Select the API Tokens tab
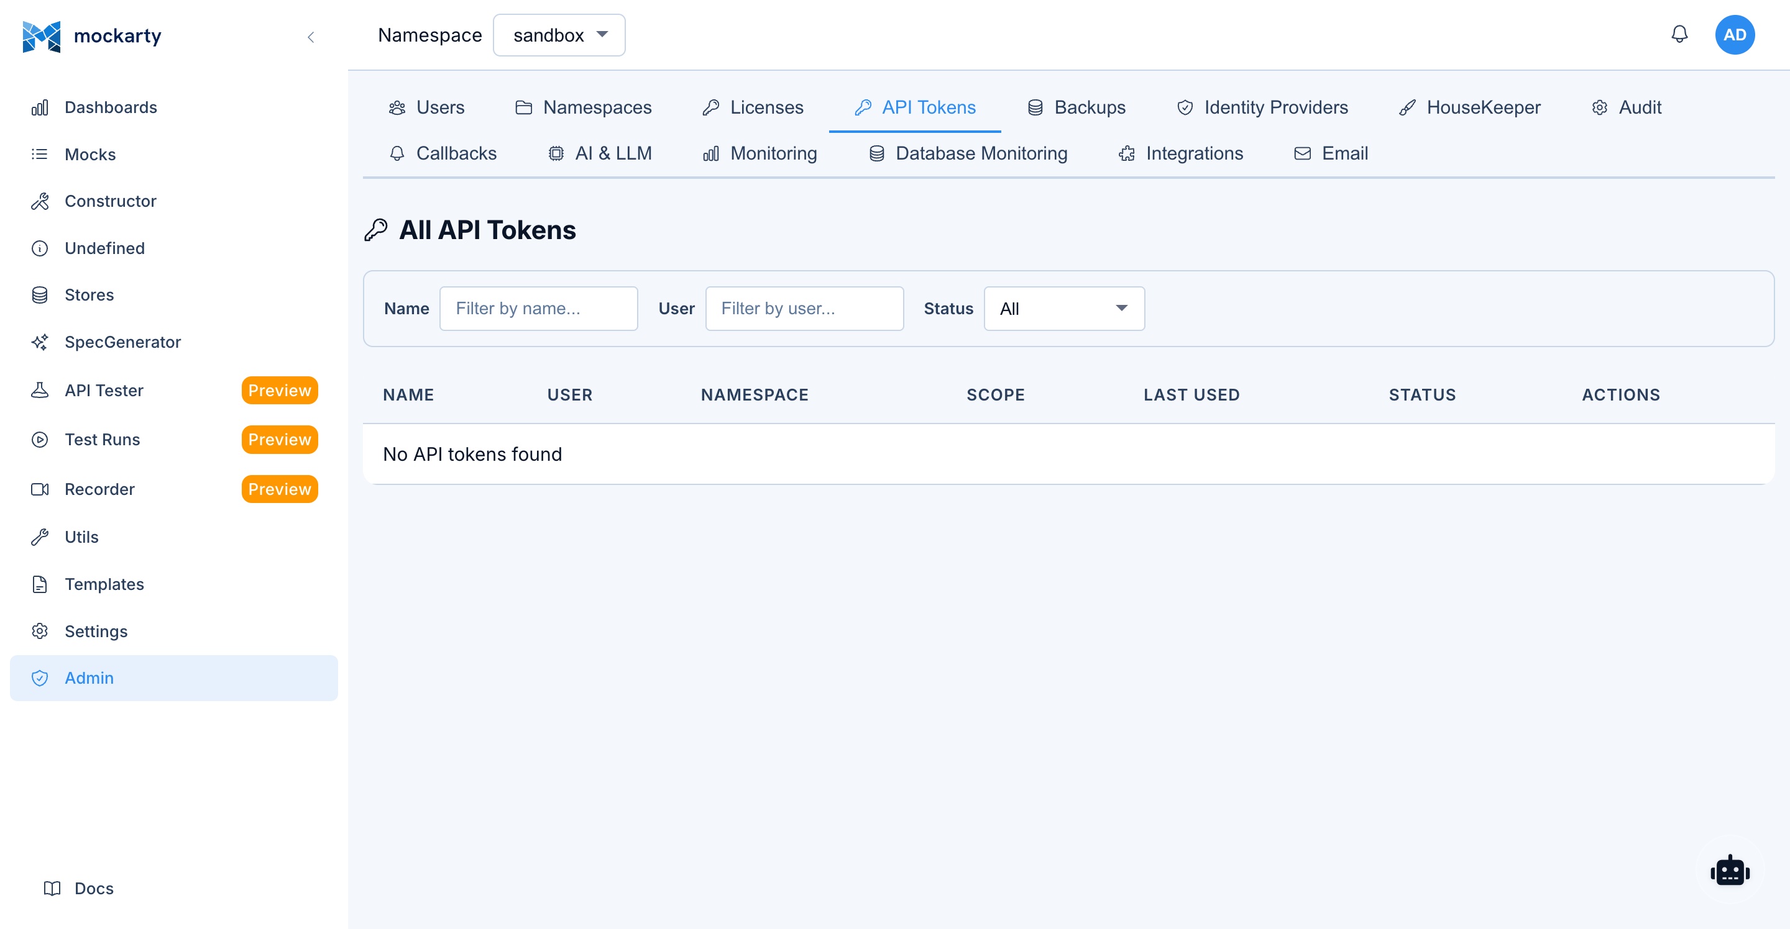Screen dimensions: 1790x929 pyautogui.click(x=915, y=107)
